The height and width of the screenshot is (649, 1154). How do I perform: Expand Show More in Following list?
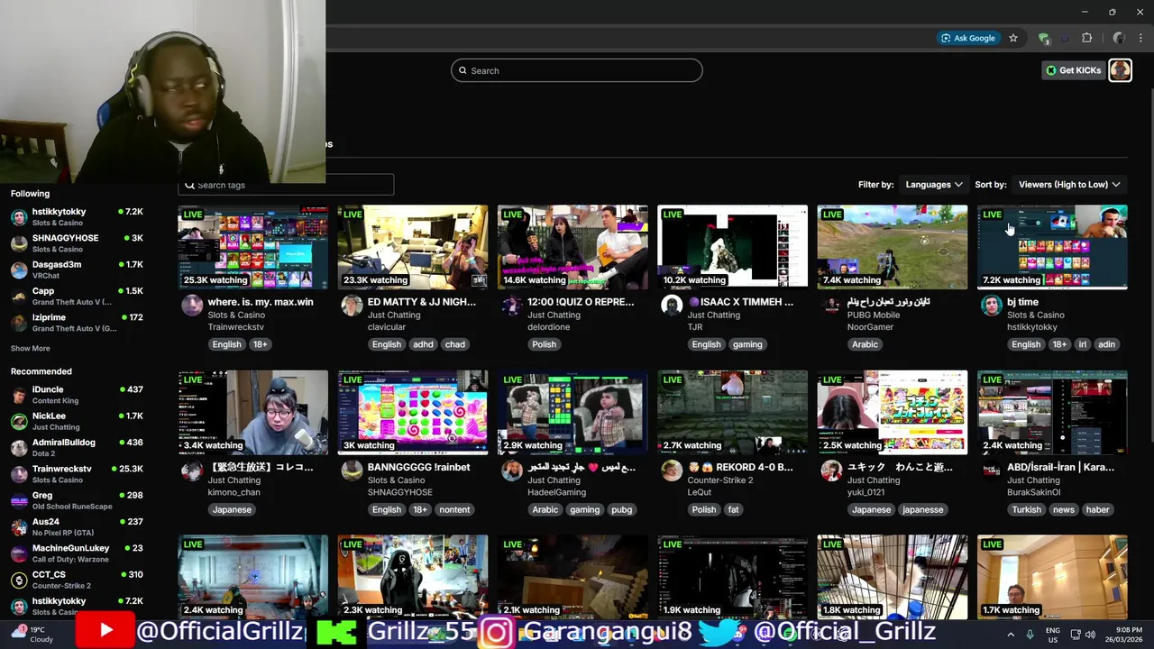pos(31,348)
